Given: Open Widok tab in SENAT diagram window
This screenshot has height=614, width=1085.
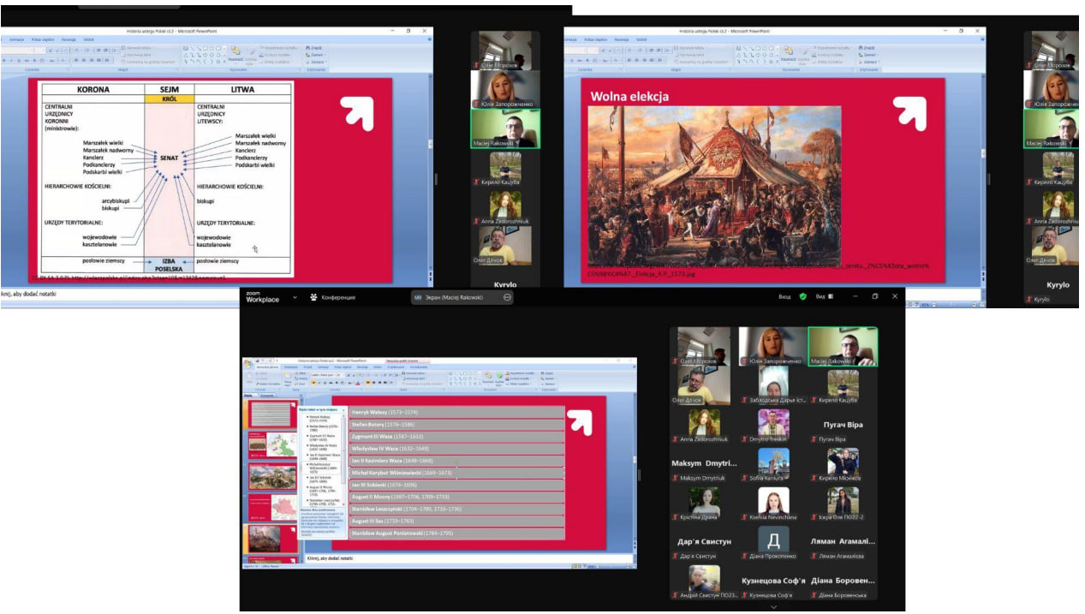Looking at the screenshot, I should click(x=89, y=39).
